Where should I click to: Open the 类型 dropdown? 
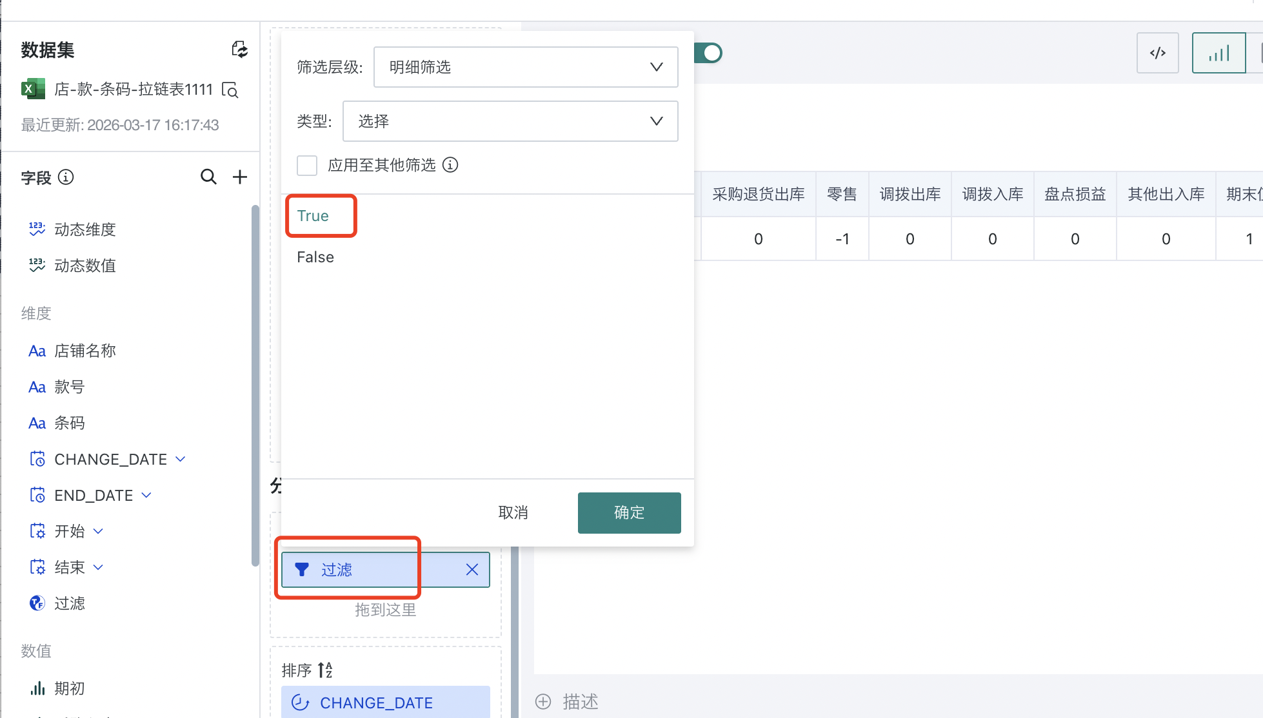pyautogui.click(x=510, y=121)
